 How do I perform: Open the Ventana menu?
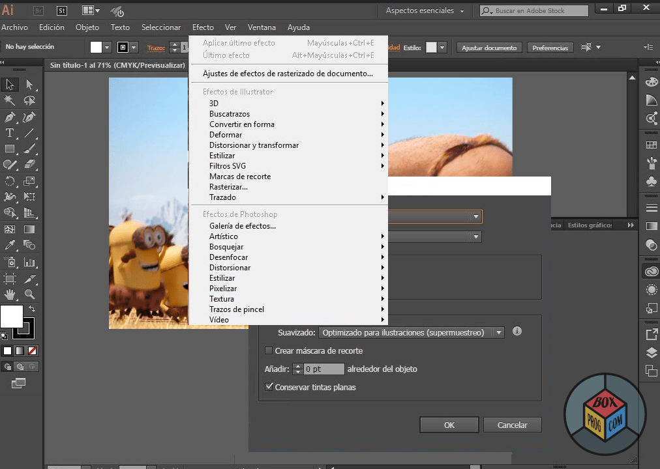point(262,27)
